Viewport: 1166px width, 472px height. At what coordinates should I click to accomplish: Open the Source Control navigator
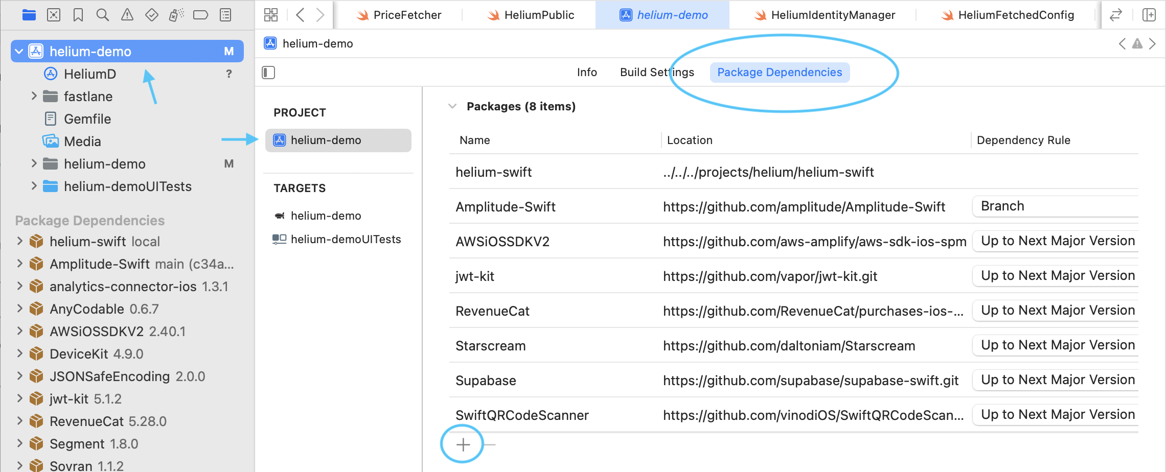[x=54, y=15]
